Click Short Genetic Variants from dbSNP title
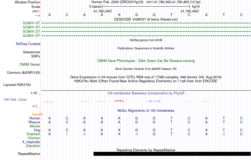This screenshot has width=251, height=160. tap(146, 69)
